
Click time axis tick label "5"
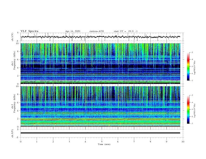coord(102,142)
